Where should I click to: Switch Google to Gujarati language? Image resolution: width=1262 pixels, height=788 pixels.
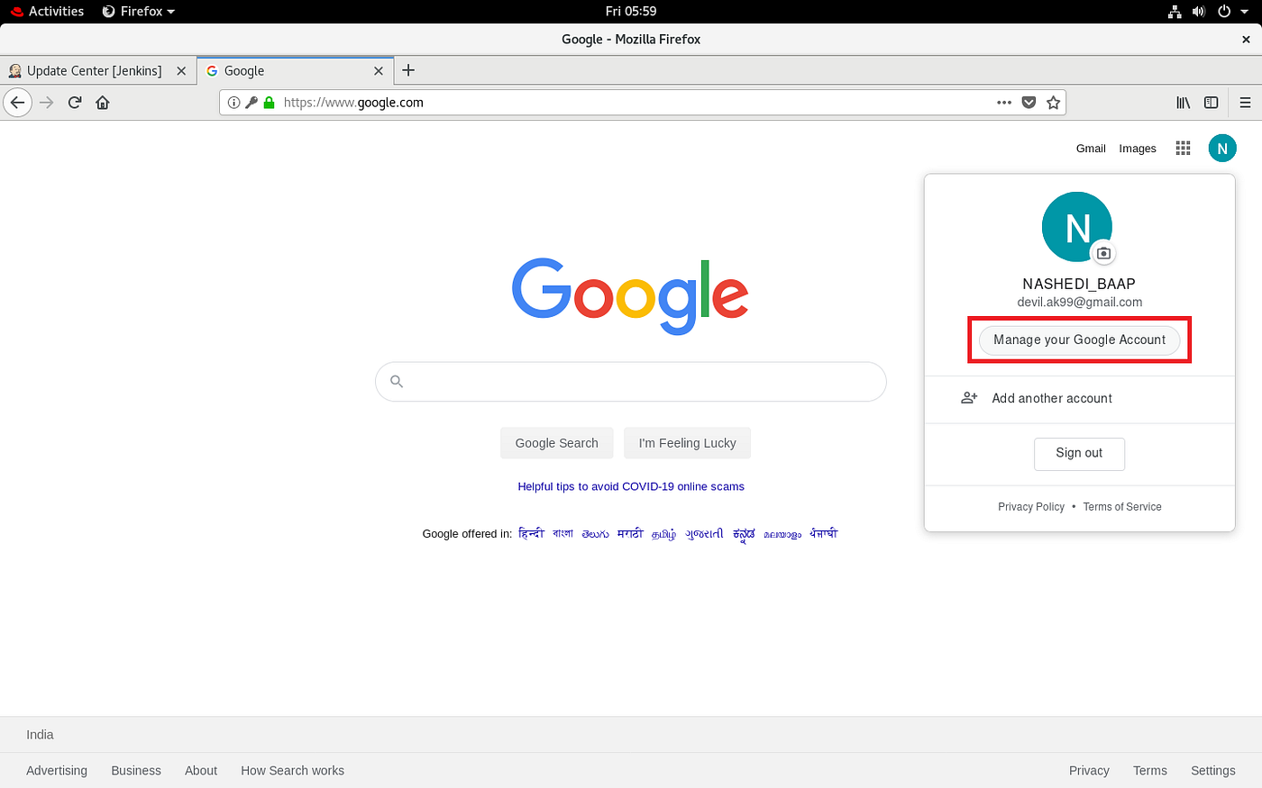pyautogui.click(x=704, y=533)
